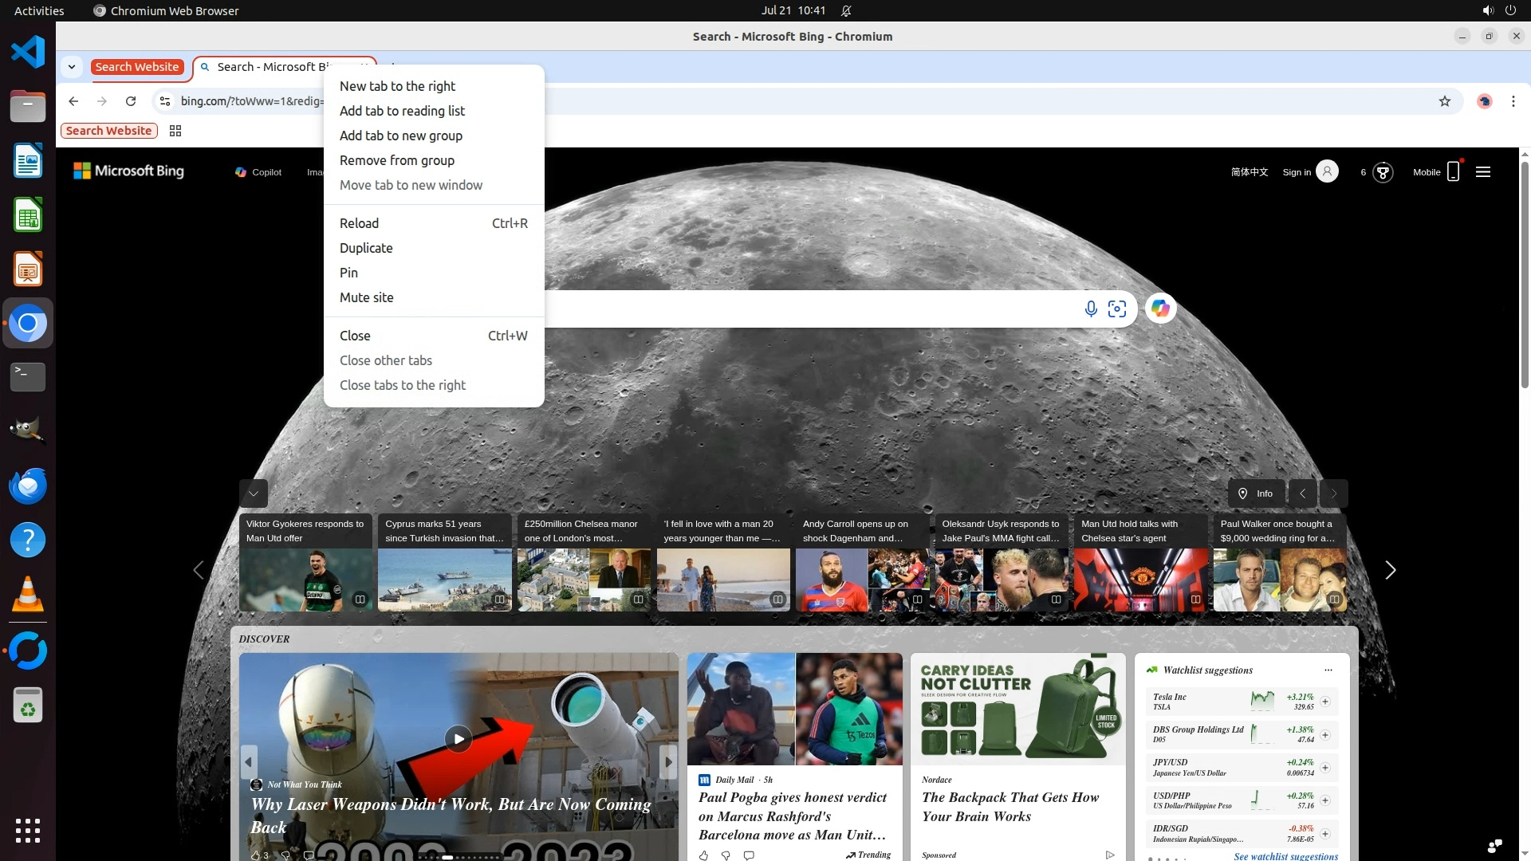Open Watchlist suggestions more options
The width and height of the screenshot is (1531, 861).
coord(1328,670)
